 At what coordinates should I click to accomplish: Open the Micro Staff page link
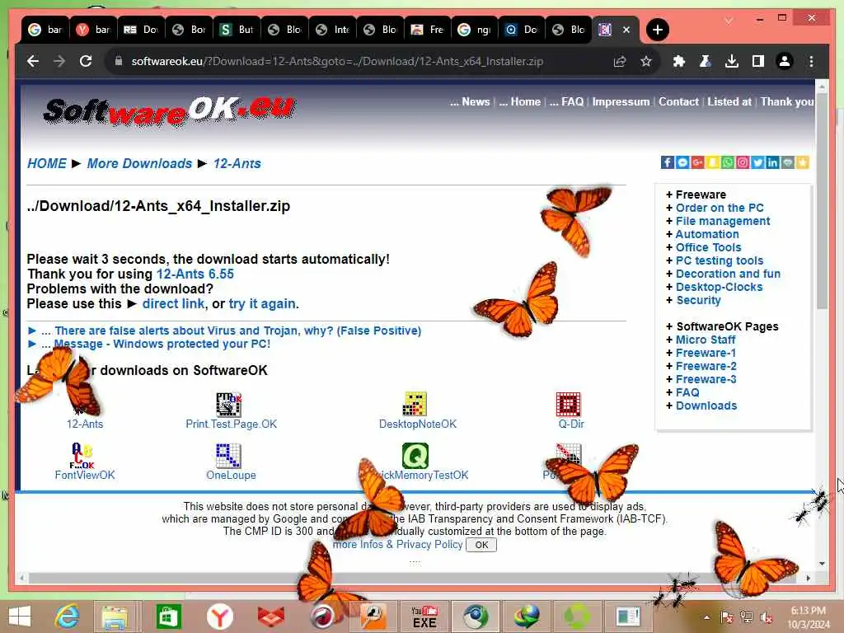click(x=706, y=340)
